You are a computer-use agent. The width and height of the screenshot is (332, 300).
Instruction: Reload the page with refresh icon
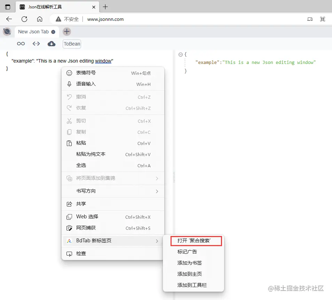click(24, 19)
